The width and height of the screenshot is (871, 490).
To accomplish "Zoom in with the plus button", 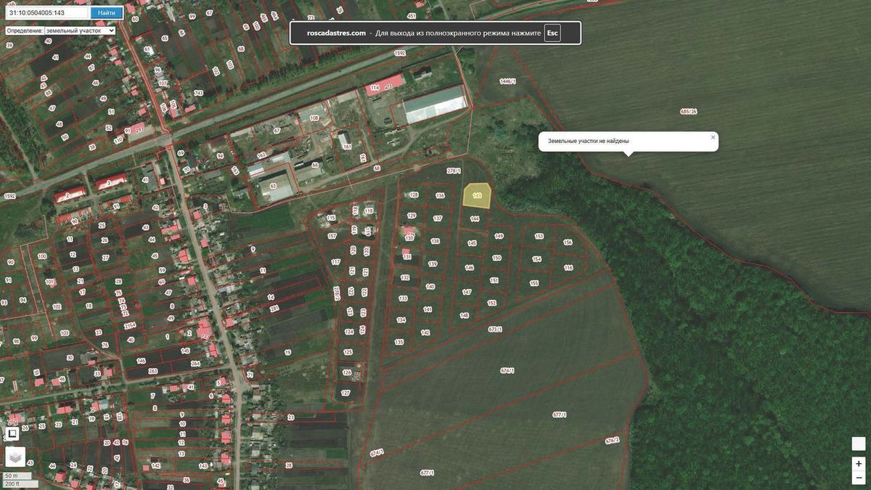I will click(859, 463).
